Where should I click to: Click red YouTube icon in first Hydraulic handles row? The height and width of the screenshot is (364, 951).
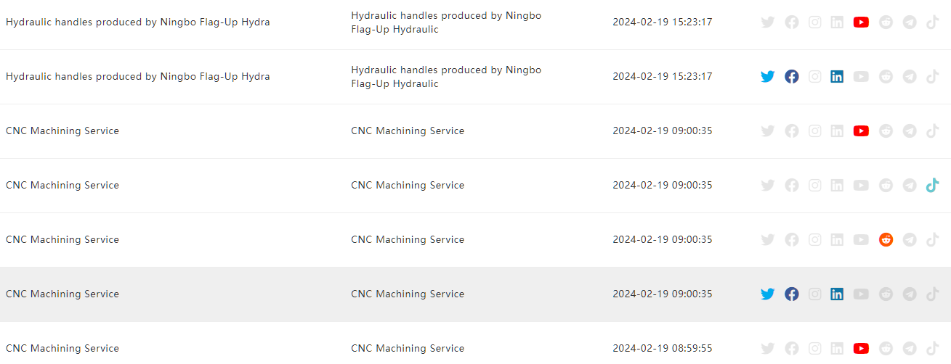pyautogui.click(x=861, y=22)
